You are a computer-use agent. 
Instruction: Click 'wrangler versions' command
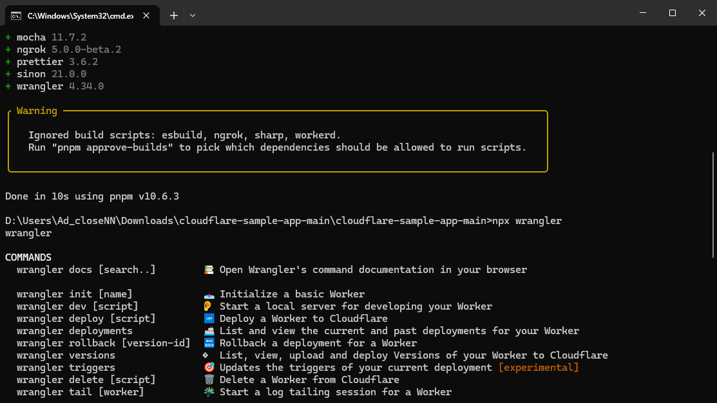tap(66, 355)
